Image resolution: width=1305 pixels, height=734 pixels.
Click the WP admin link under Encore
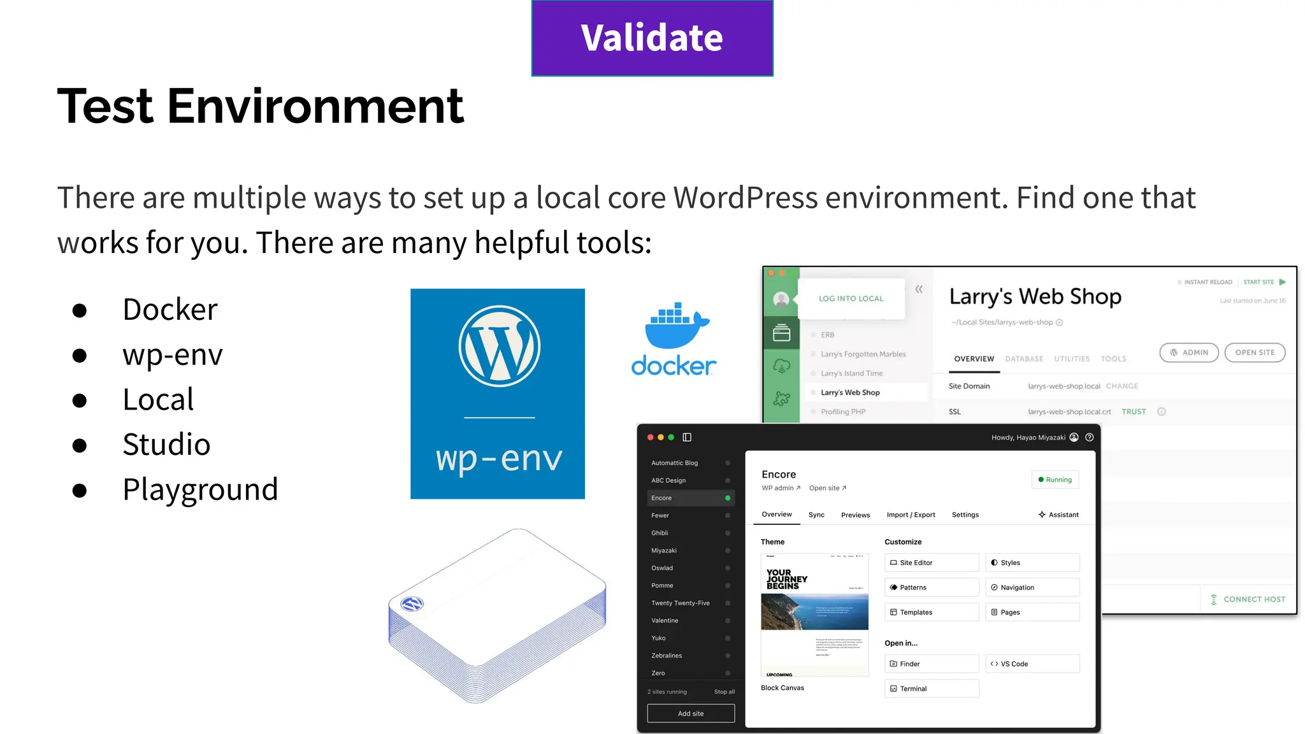[x=781, y=488]
